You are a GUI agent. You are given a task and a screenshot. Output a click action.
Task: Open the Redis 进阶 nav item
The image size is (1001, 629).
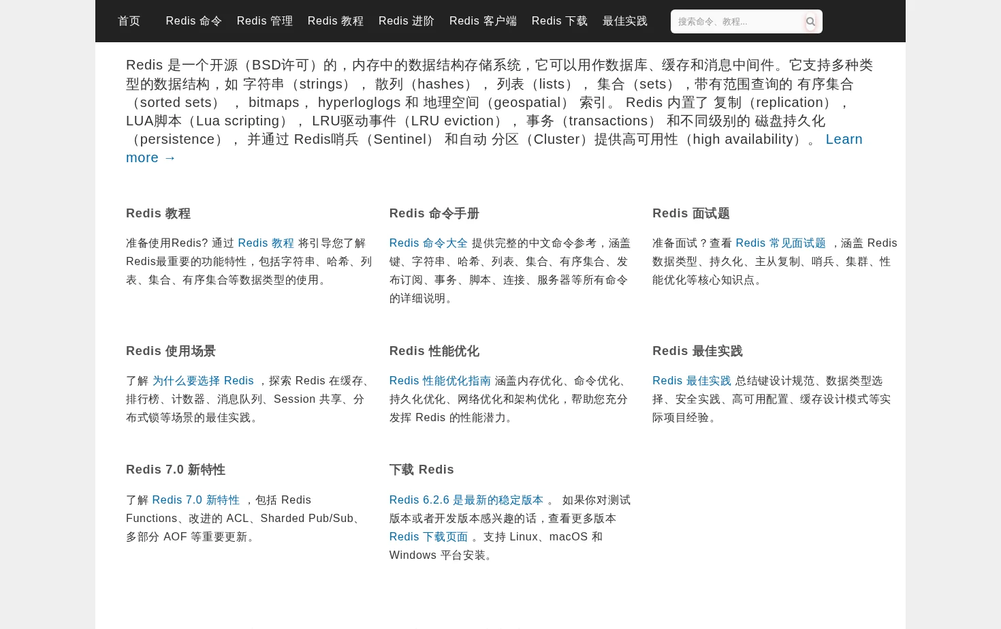(407, 21)
